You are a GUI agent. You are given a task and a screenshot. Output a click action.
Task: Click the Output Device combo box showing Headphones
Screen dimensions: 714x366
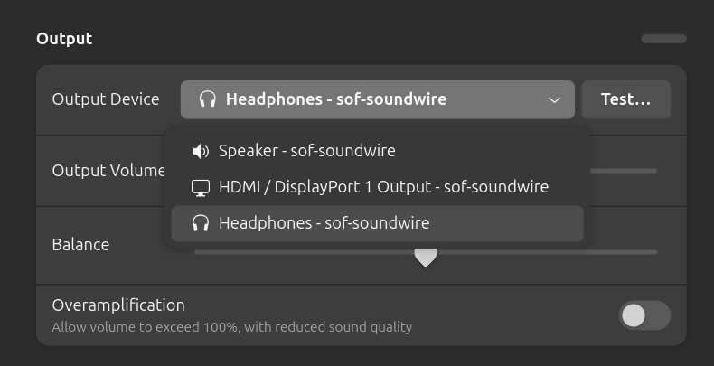point(377,99)
